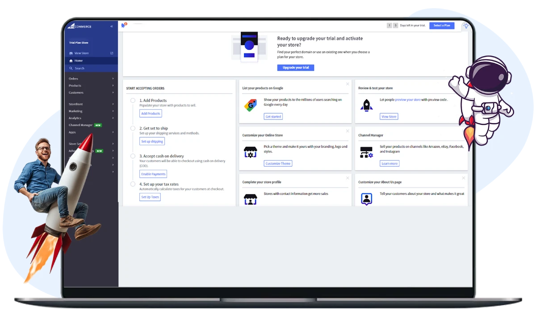Select the Home icon in the sidebar
The image size is (536, 316).
tap(72, 61)
